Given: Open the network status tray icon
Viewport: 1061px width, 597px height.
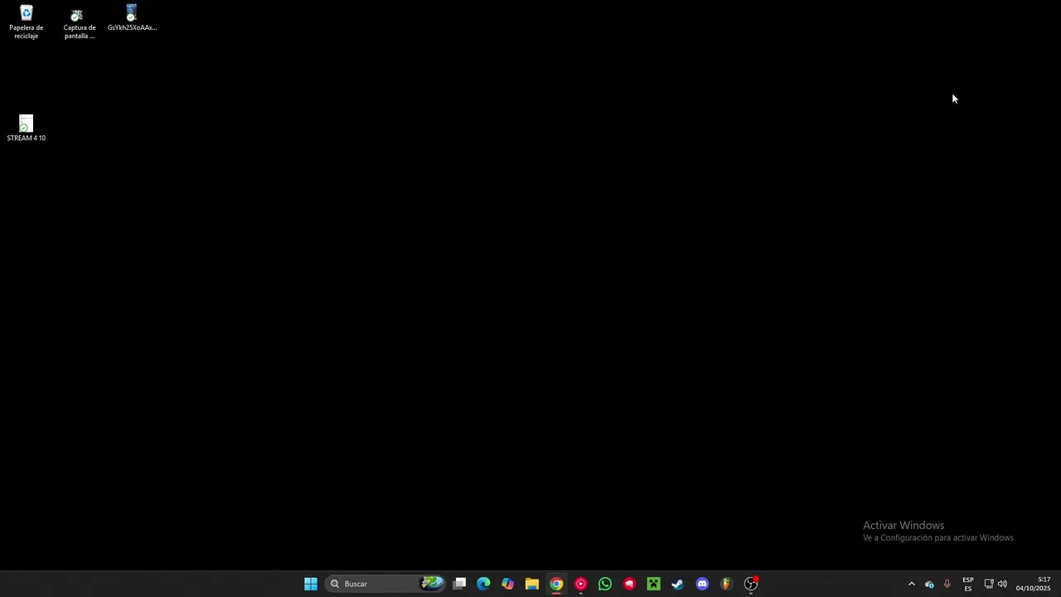Looking at the screenshot, I should (989, 584).
